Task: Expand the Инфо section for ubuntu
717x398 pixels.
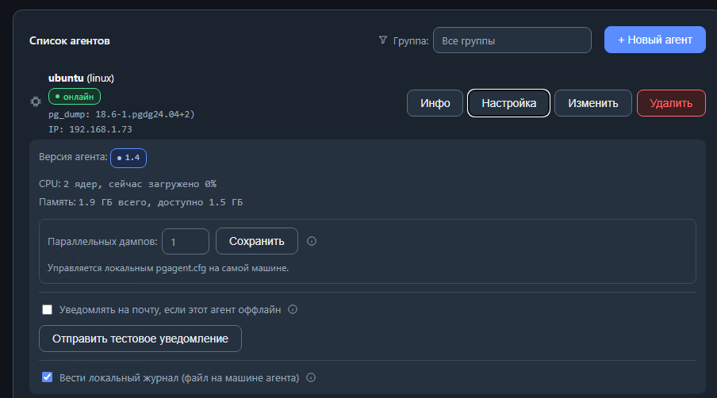Action: coord(435,103)
